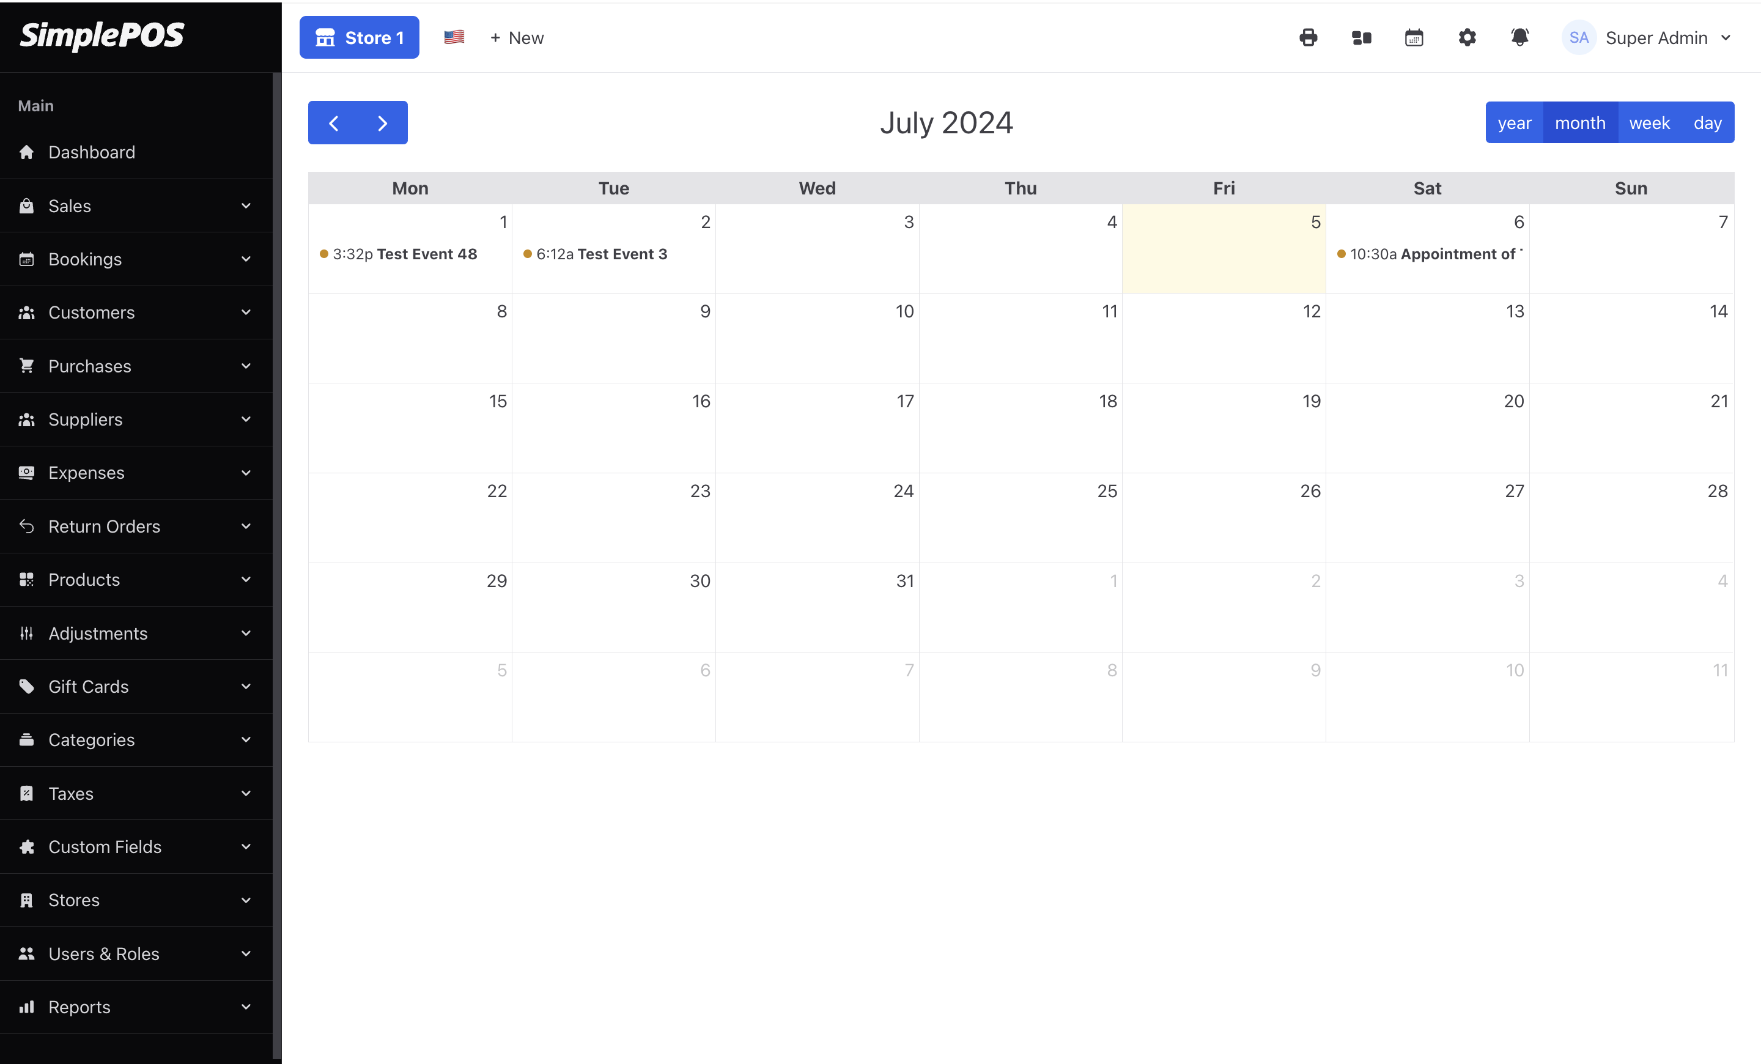Expand the Products menu chevron
Viewport: 1761px width, 1064px height.
tap(246, 580)
